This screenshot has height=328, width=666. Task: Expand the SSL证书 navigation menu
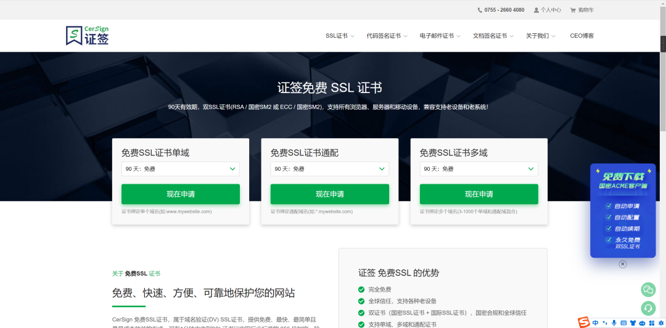pyautogui.click(x=340, y=36)
